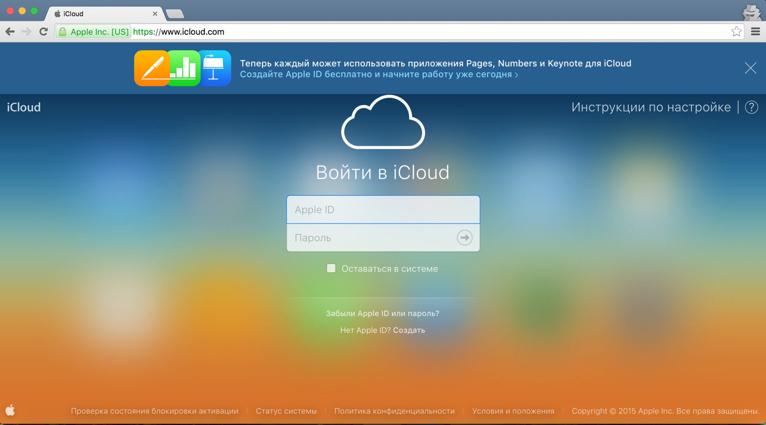Click the address bar URL
The height and width of the screenshot is (425, 766).
(178, 31)
